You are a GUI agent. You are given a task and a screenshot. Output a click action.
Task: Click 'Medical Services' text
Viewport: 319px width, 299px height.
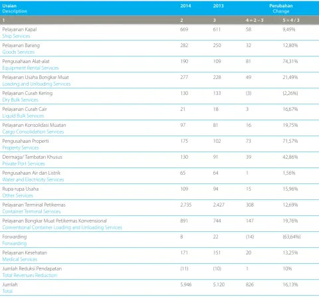[20, 259]
